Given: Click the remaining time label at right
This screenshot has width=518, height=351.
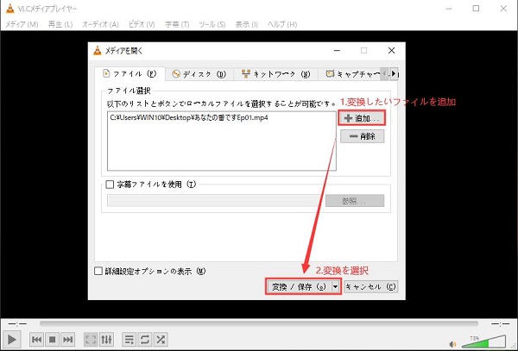Looking at the screenshot, I should [x=500, y=324].
